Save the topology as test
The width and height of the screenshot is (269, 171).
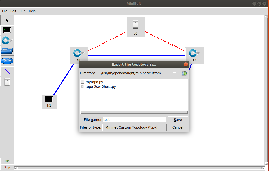[x=178, y=120]
